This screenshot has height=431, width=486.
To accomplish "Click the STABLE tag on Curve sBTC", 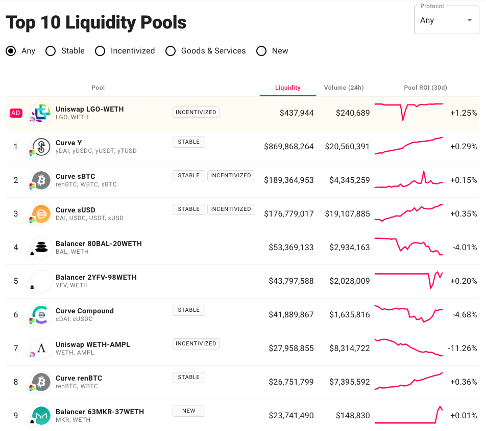I will (189, 175).
